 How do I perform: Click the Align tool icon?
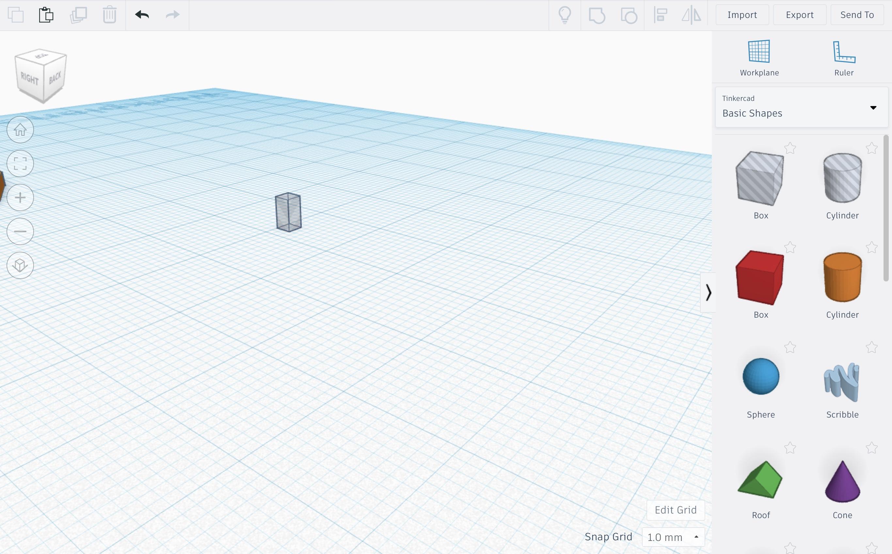tap(661, 15)
